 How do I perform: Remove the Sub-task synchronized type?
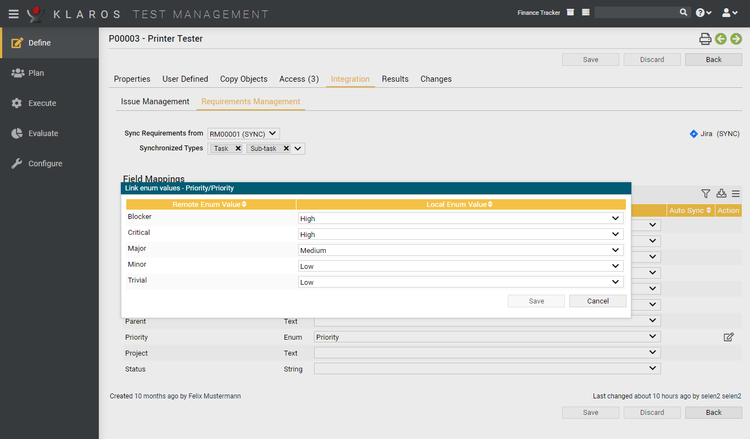[x=286, y=148]
